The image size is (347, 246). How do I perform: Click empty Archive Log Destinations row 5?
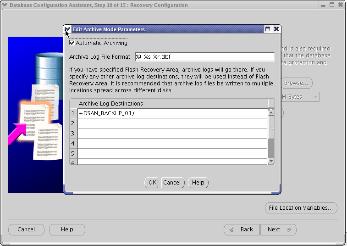pos(172,154)
